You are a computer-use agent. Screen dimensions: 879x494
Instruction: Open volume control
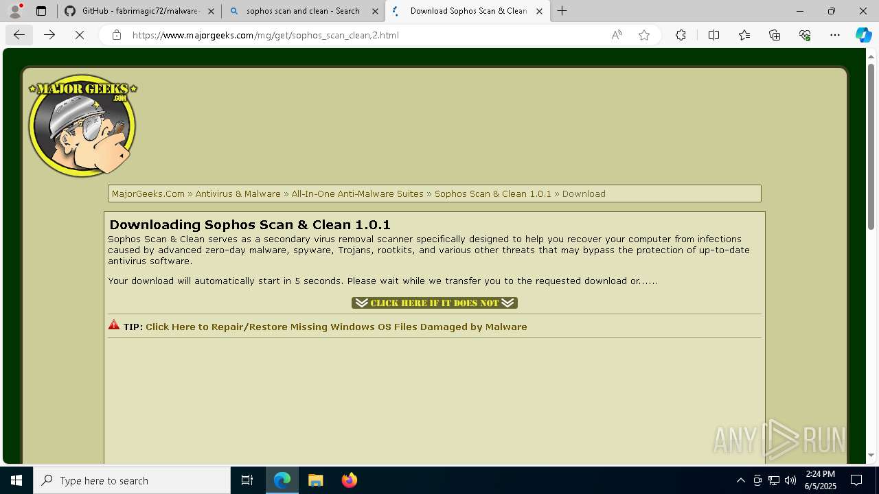click(x=790, y=480)
